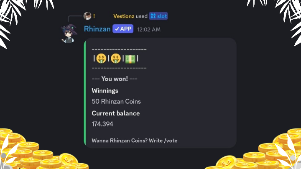Click the verified APP badge
Image resolution: width=301 pixels, height=169 pixels.
click(x=123, y=29)
